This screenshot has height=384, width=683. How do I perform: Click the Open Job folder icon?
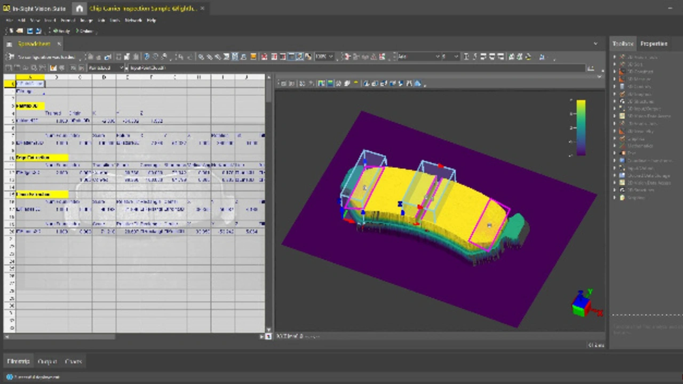coord(20,31)
